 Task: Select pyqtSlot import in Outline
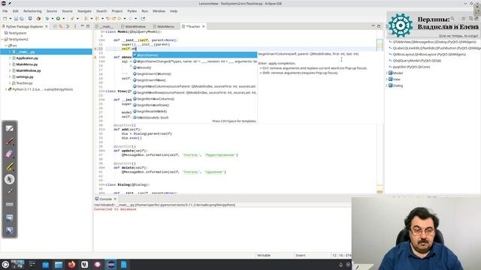[x=411, y=67]
